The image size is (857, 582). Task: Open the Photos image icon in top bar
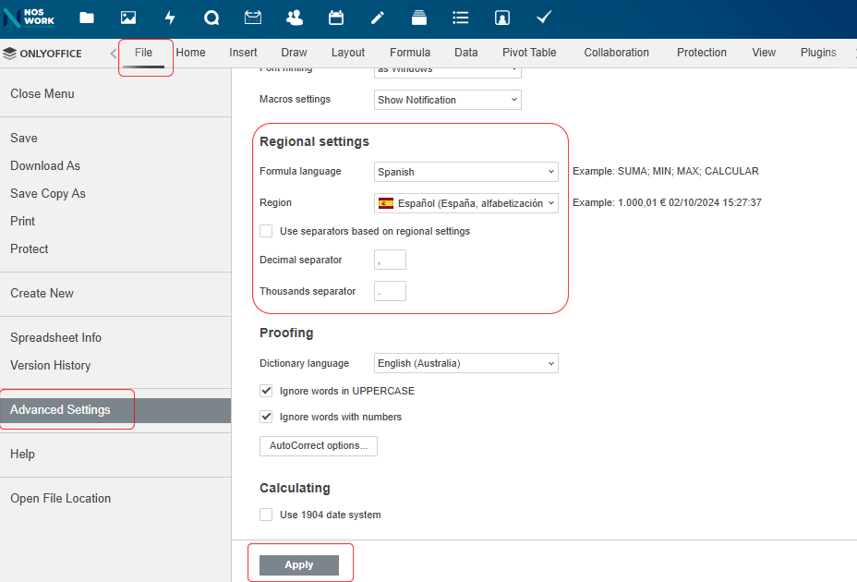click(x=128, y=18)
